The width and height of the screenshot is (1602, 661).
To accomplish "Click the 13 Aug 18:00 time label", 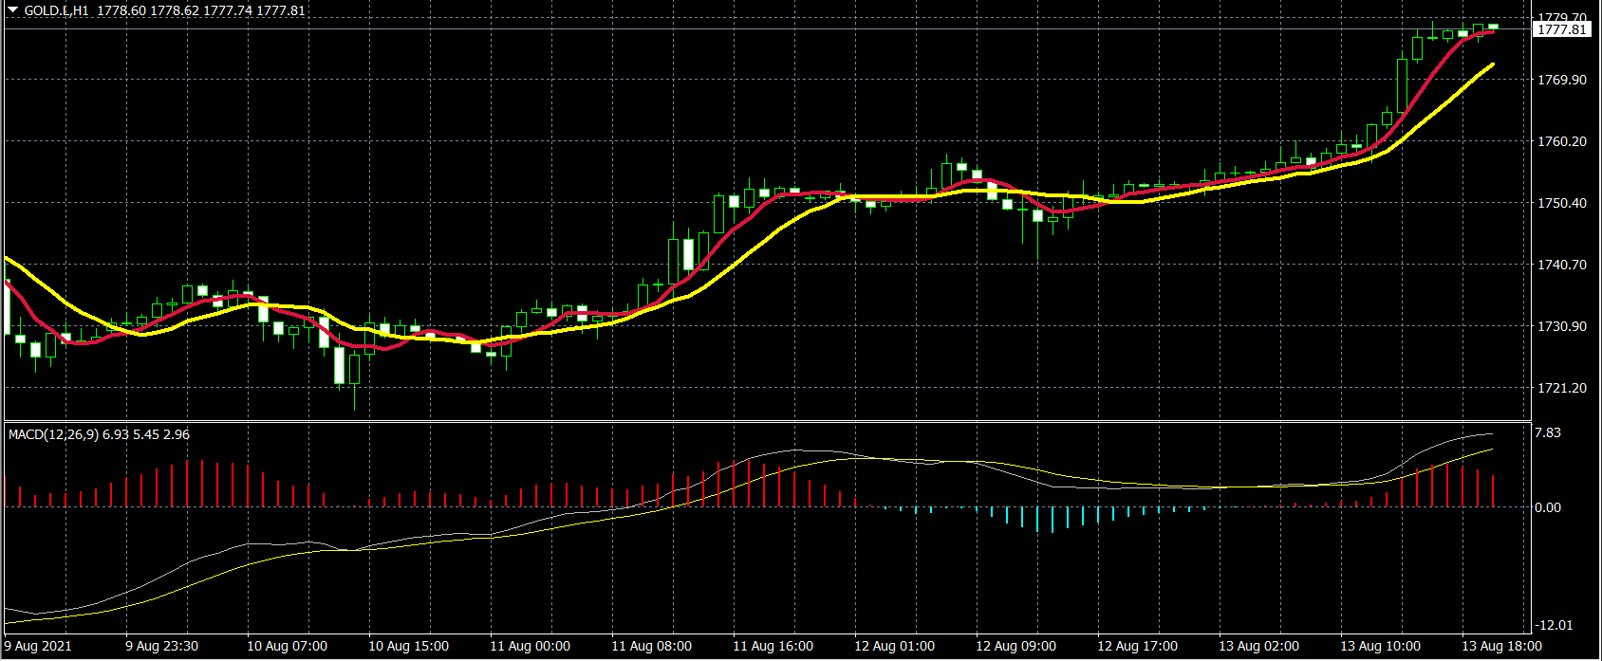I will (x=1501, y=646).
